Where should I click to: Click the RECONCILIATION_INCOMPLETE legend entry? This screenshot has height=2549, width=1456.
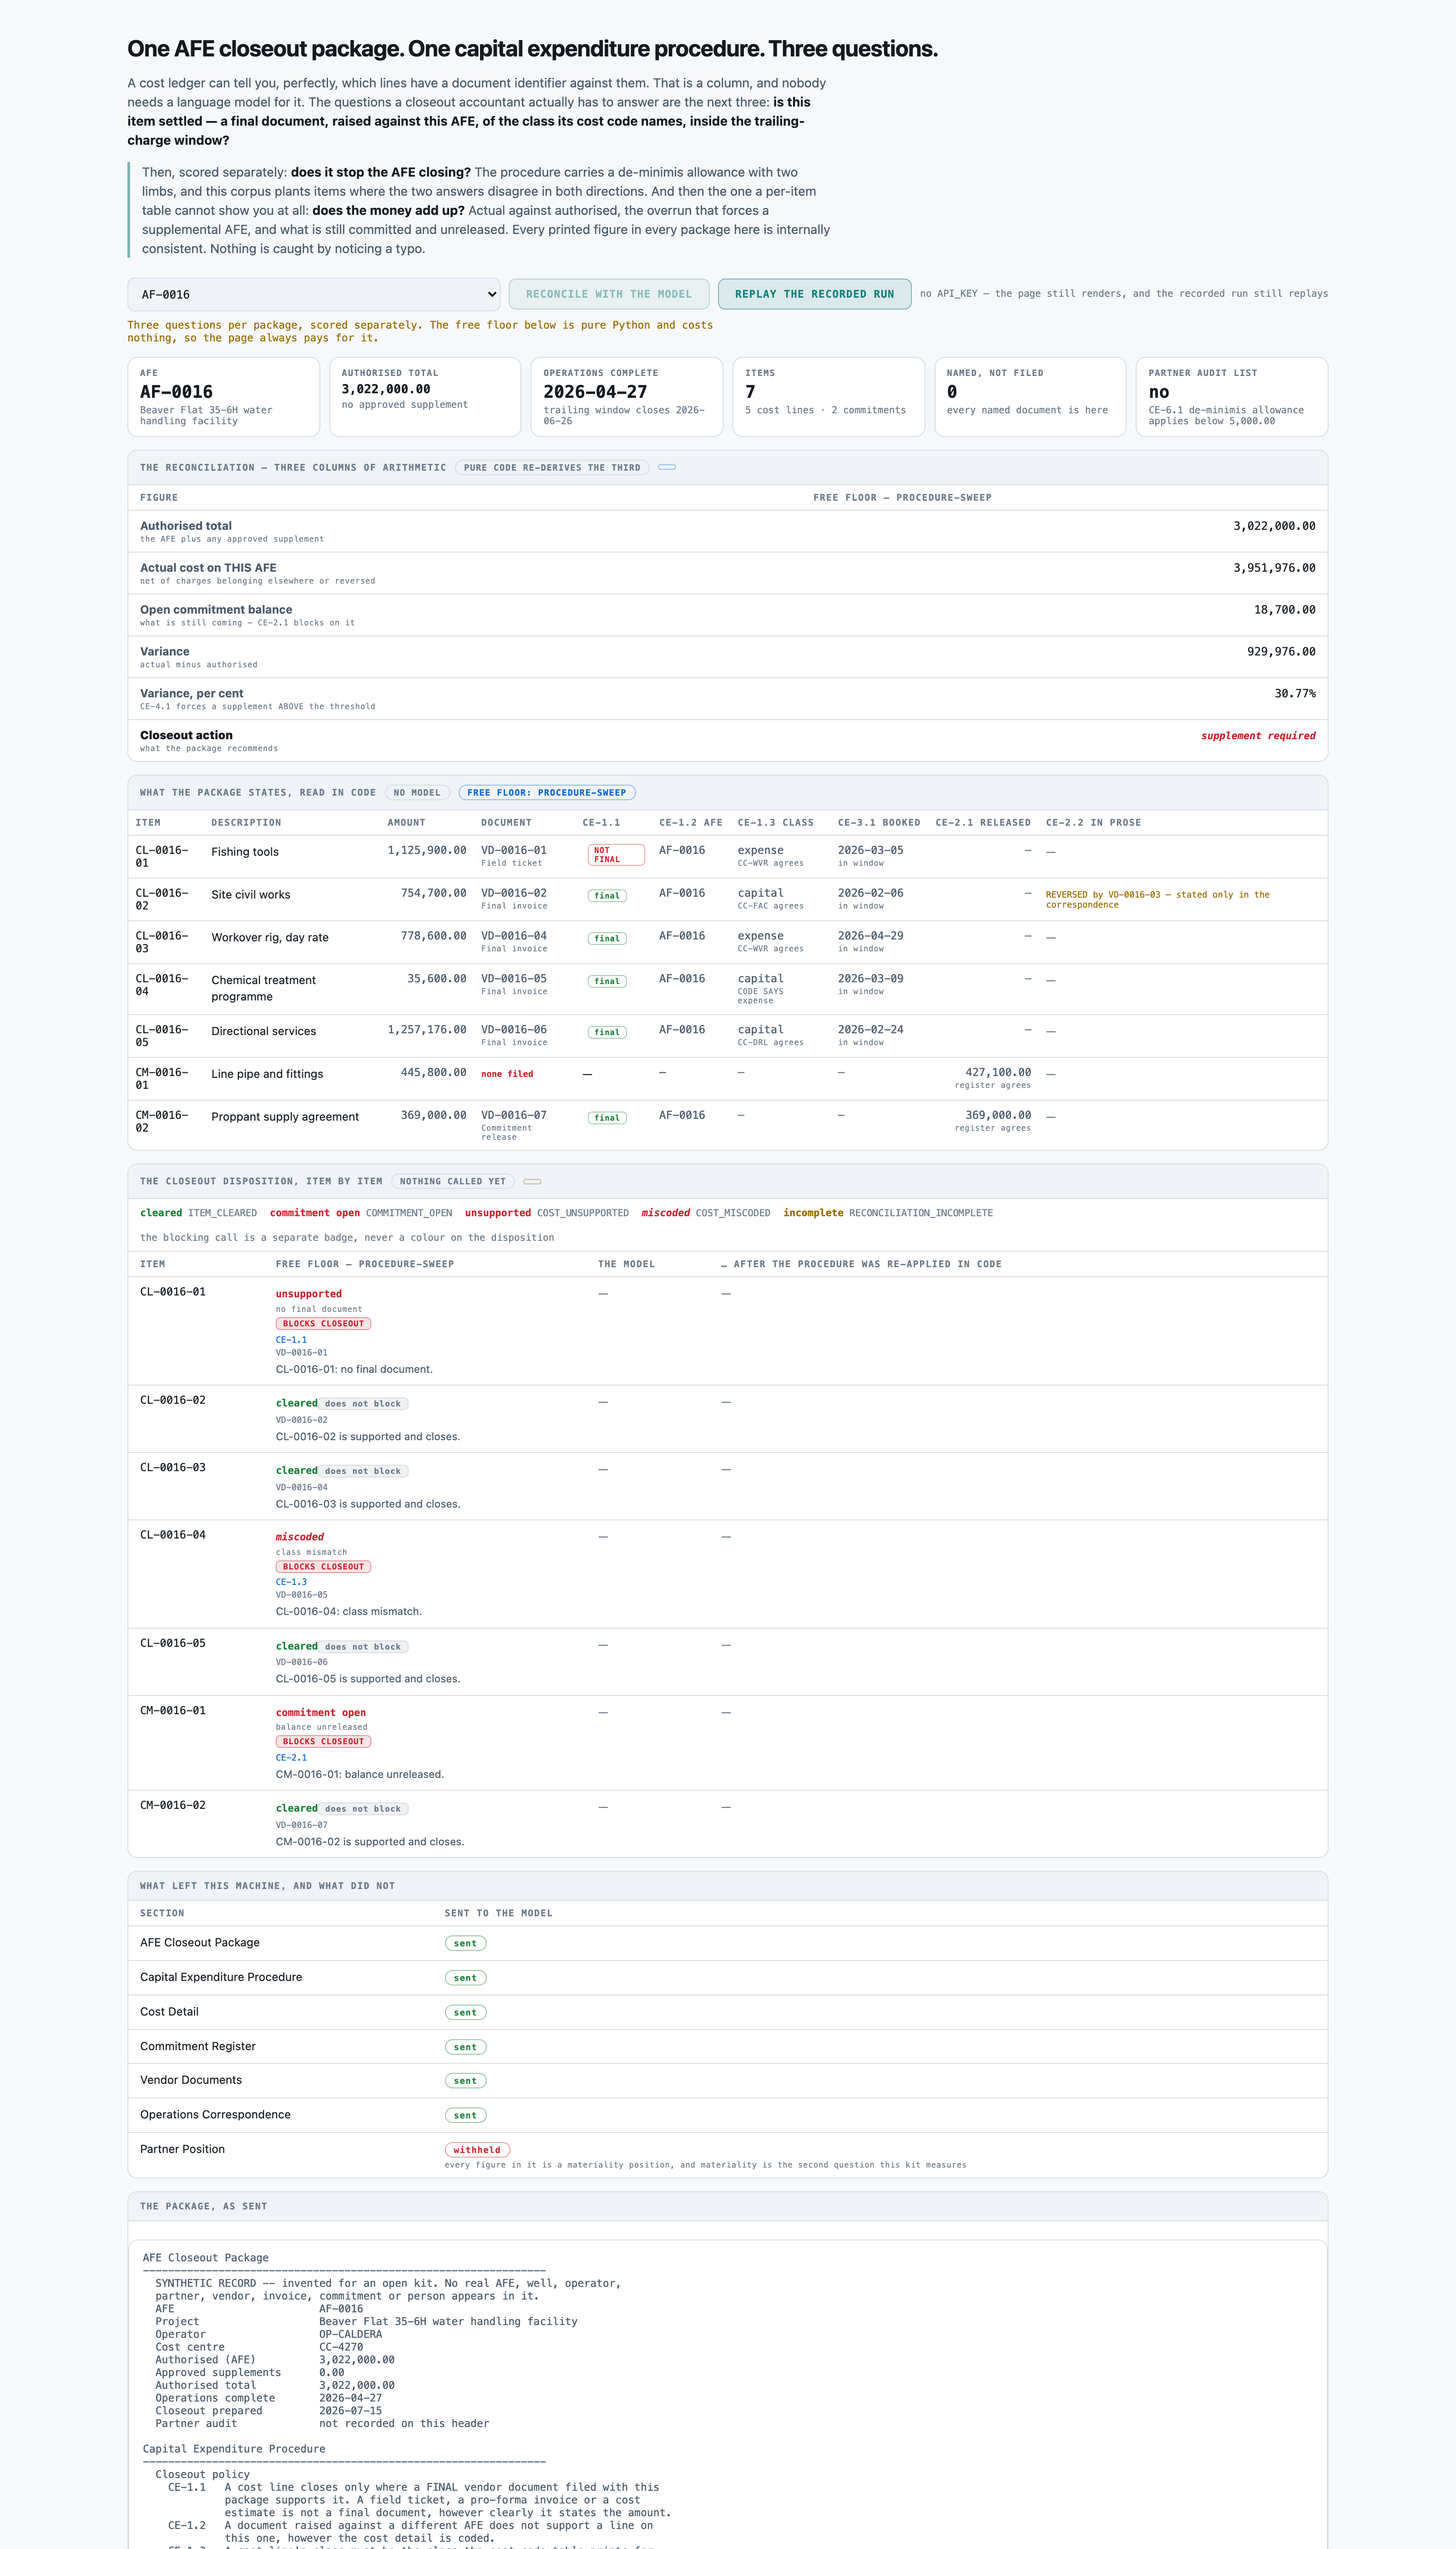pos(888,1214)
